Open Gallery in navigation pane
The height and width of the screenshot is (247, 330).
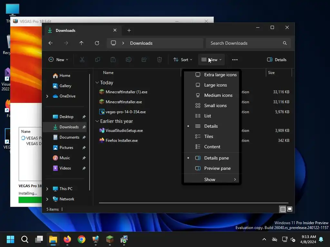pos(65,86)
